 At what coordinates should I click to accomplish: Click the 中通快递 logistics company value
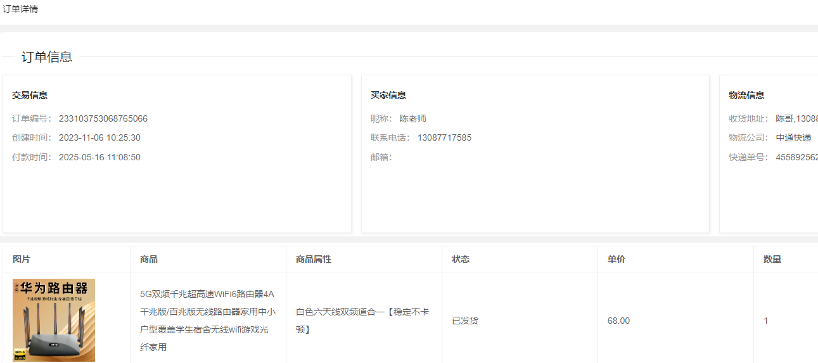pos(793,137)
